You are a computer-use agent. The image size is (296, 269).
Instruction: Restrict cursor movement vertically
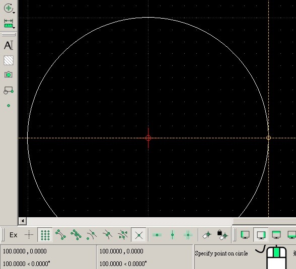coord(172,235)
